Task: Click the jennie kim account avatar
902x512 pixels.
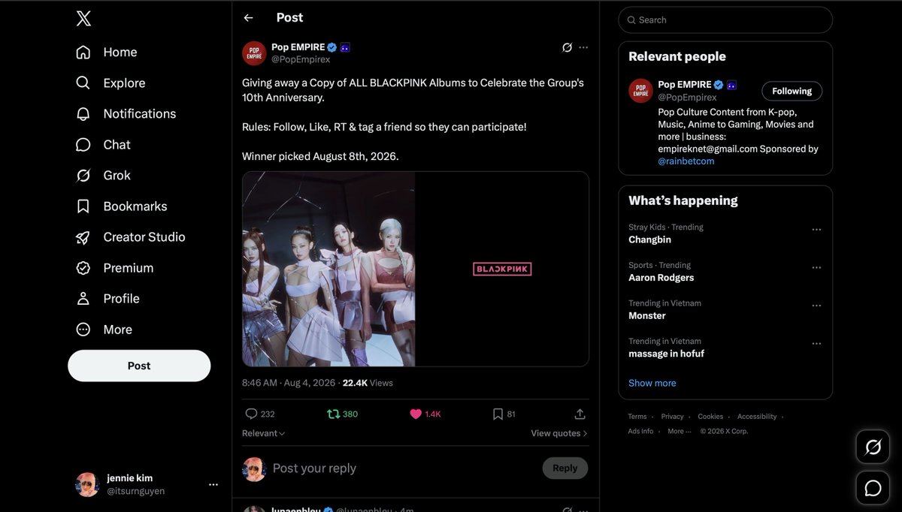Action: (87, 485)
